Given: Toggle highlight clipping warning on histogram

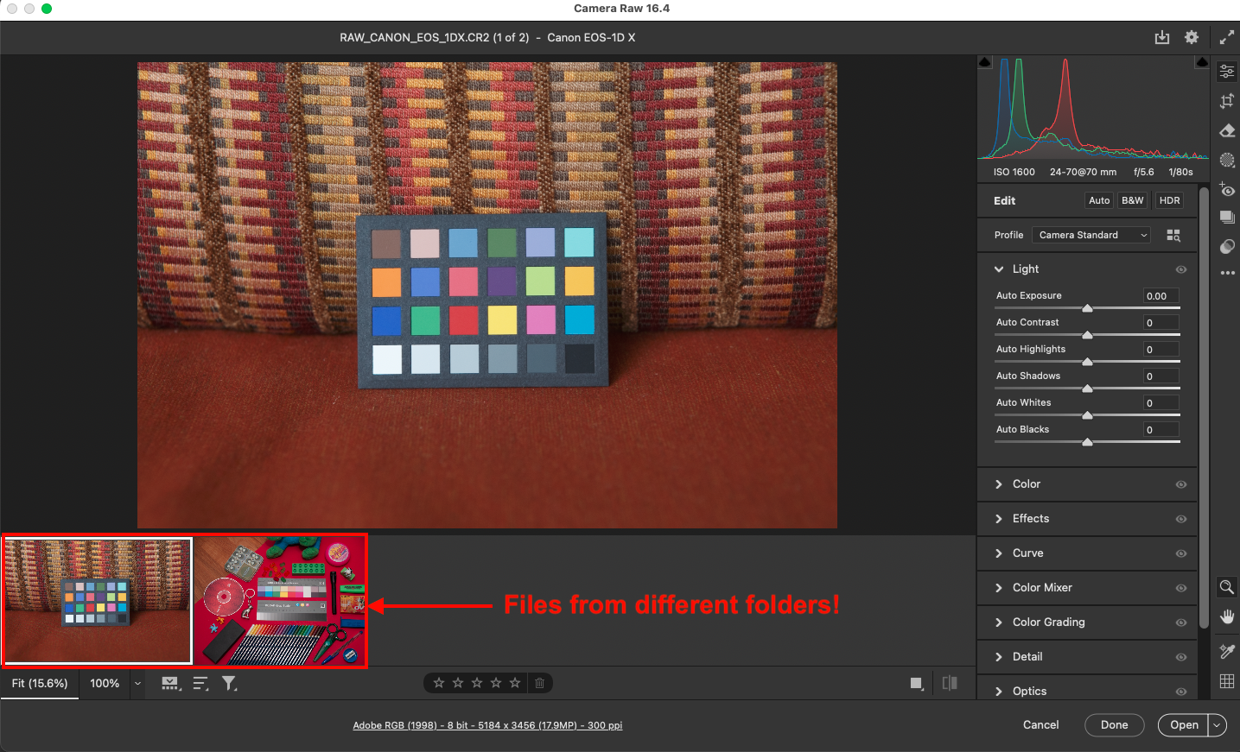Looking at the screenshot, I should tap(1202, 61).
